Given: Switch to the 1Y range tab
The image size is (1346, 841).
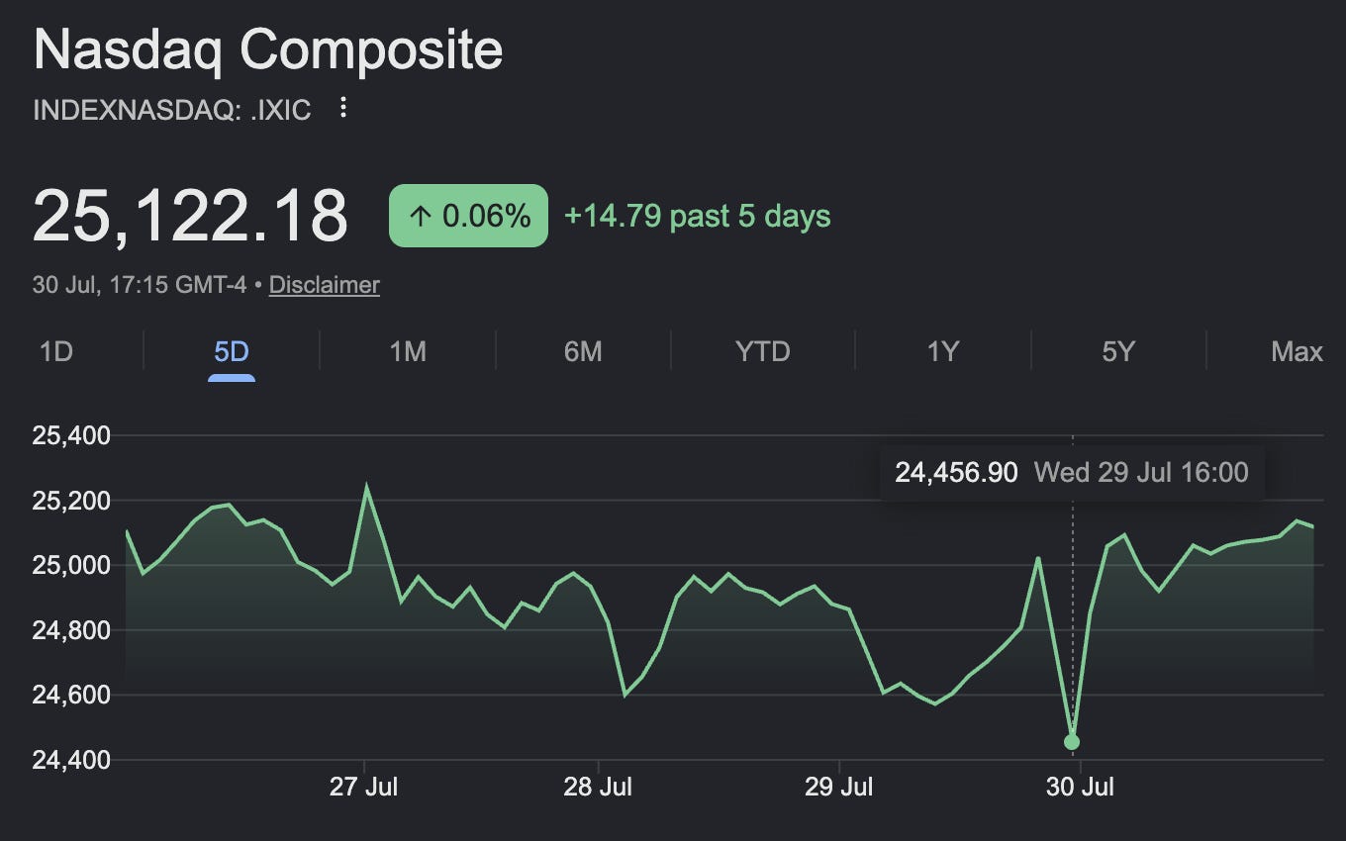Looking at the screenshot, I should pyautogui.click(x=942, y=351).
